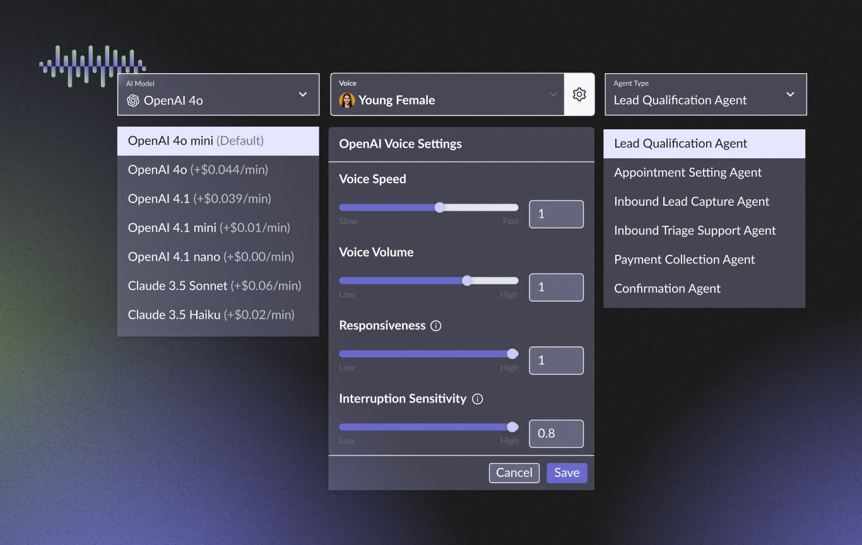The width and height of the screenshot is (862, 545).
Task: Select Claude 3.5 Sonnet option
Action: coord(218,286)
